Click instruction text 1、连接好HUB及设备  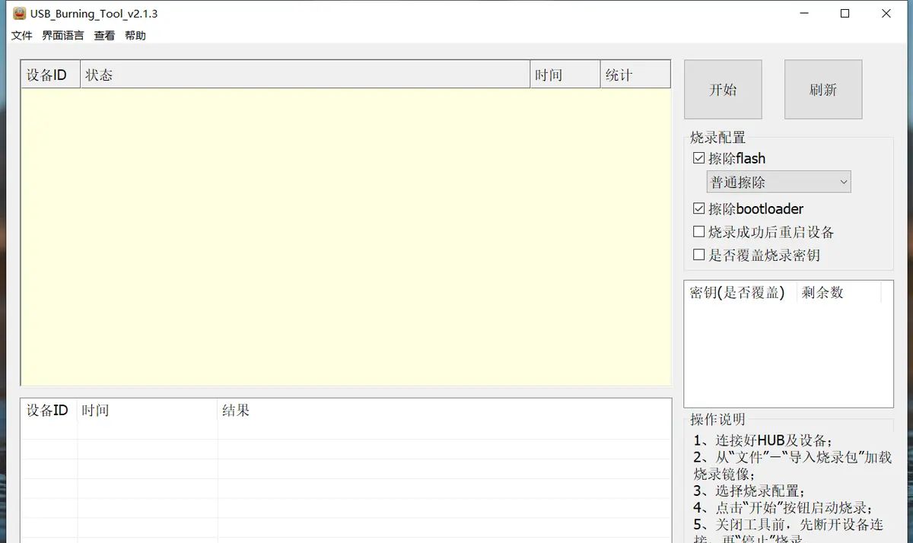[762, 440]
